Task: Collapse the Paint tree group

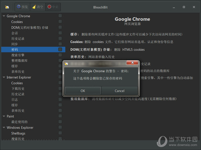Action: pos(4,116)
